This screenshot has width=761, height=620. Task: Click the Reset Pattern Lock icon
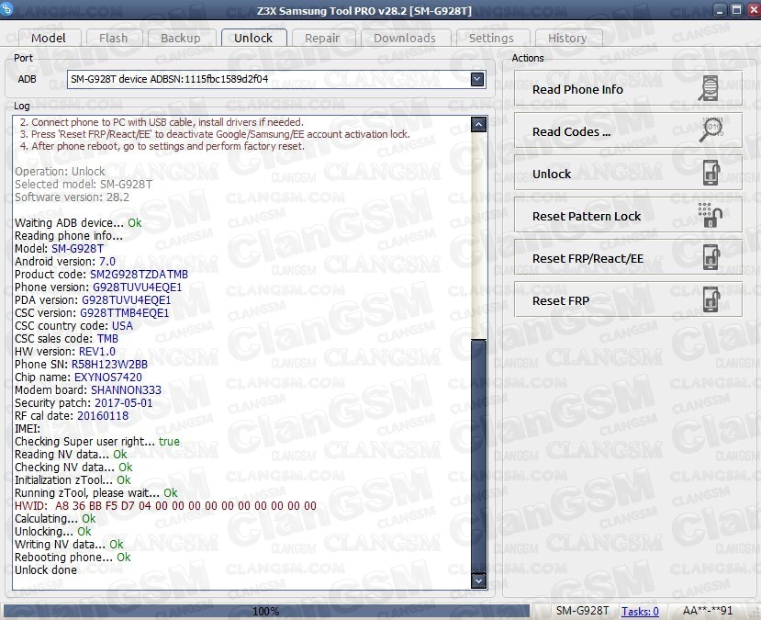[710, 215]
